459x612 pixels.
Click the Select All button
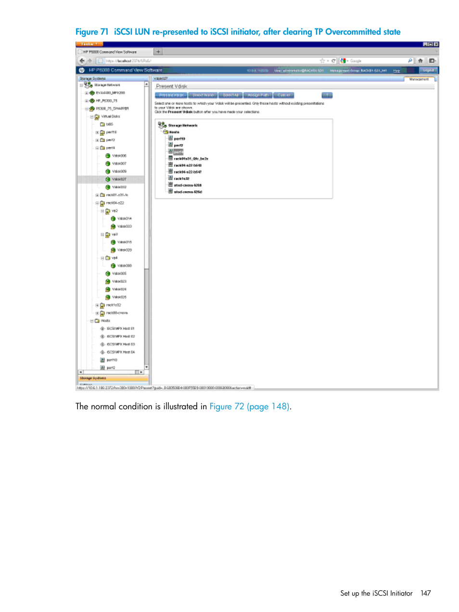[231, 95]
